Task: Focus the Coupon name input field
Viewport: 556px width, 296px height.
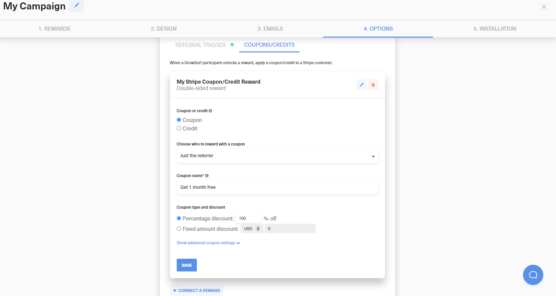Action: click(277, 187)
